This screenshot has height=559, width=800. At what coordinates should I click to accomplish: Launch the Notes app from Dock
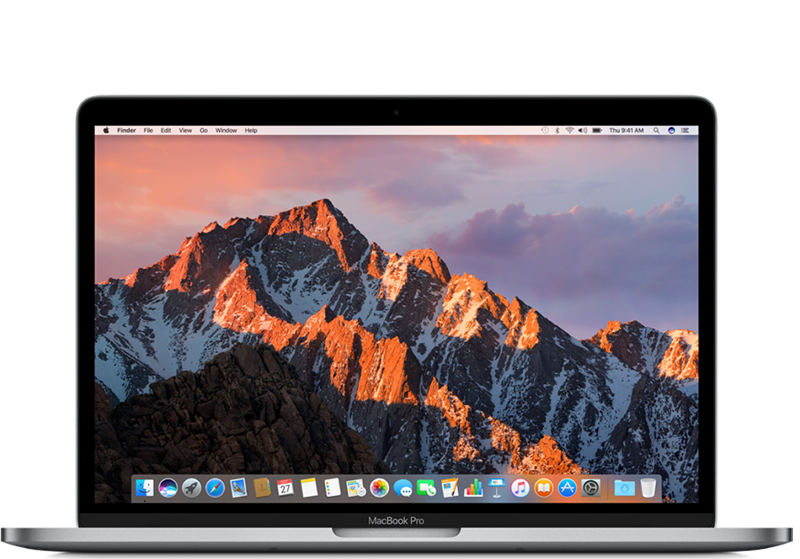[x=309, y=488]
